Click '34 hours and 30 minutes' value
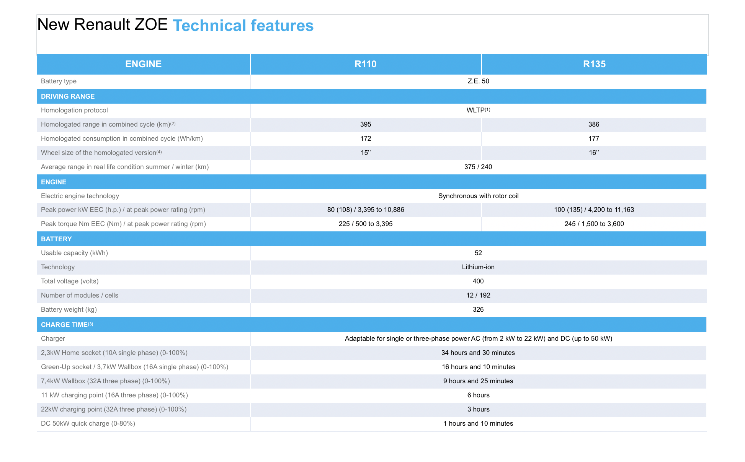Screen dimensions: 745x462 [x=478, y=353]
